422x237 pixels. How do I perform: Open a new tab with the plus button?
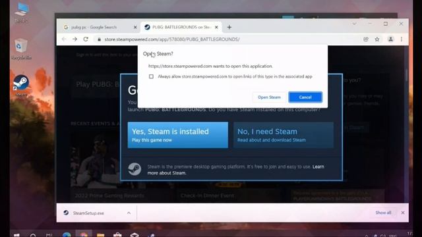tap(229, 27)
